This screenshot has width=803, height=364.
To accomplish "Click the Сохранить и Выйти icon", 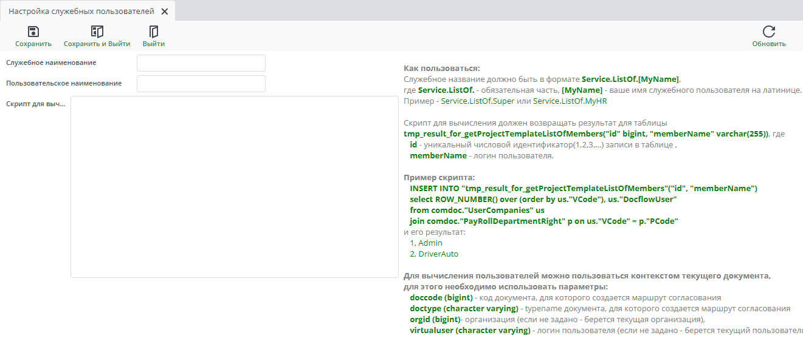I will point(97,32).
